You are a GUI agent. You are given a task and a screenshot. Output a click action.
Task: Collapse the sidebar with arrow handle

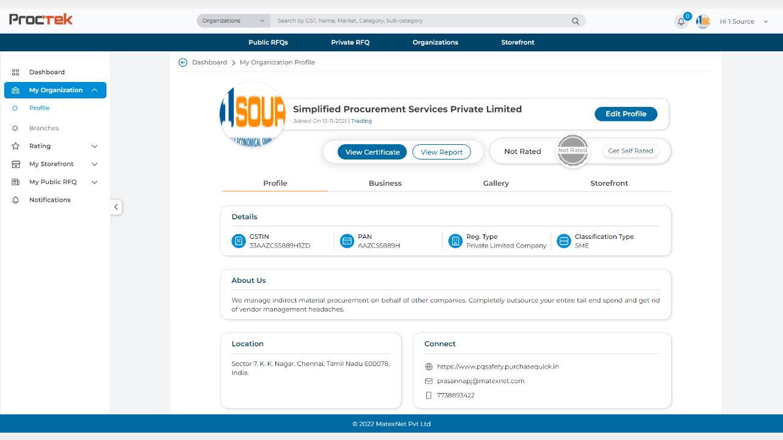click(116, 207)
